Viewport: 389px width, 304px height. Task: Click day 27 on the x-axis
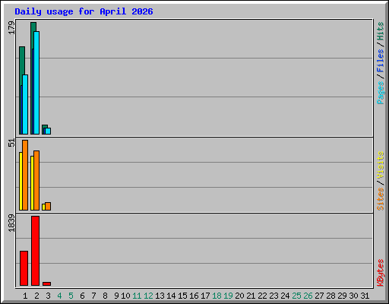tap(319, 296)
